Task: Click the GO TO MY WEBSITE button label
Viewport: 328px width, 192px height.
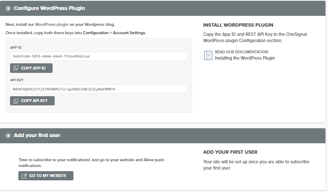Action: (48, 176)
